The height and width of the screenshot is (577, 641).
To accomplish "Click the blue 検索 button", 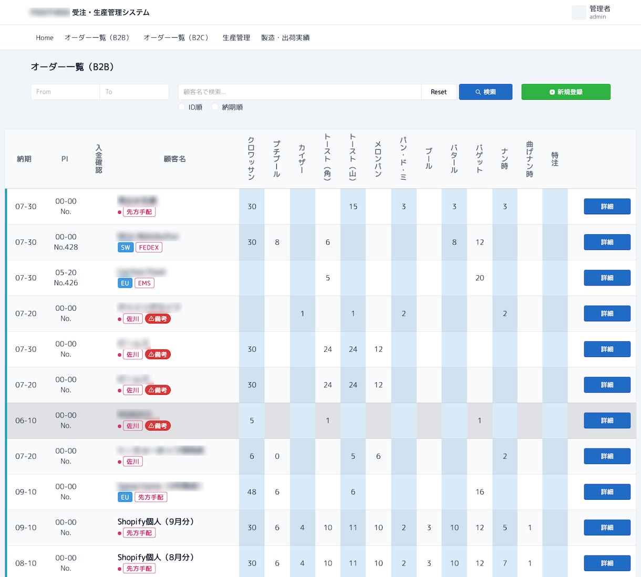I will pyautogui.click(x=485, y=92).
